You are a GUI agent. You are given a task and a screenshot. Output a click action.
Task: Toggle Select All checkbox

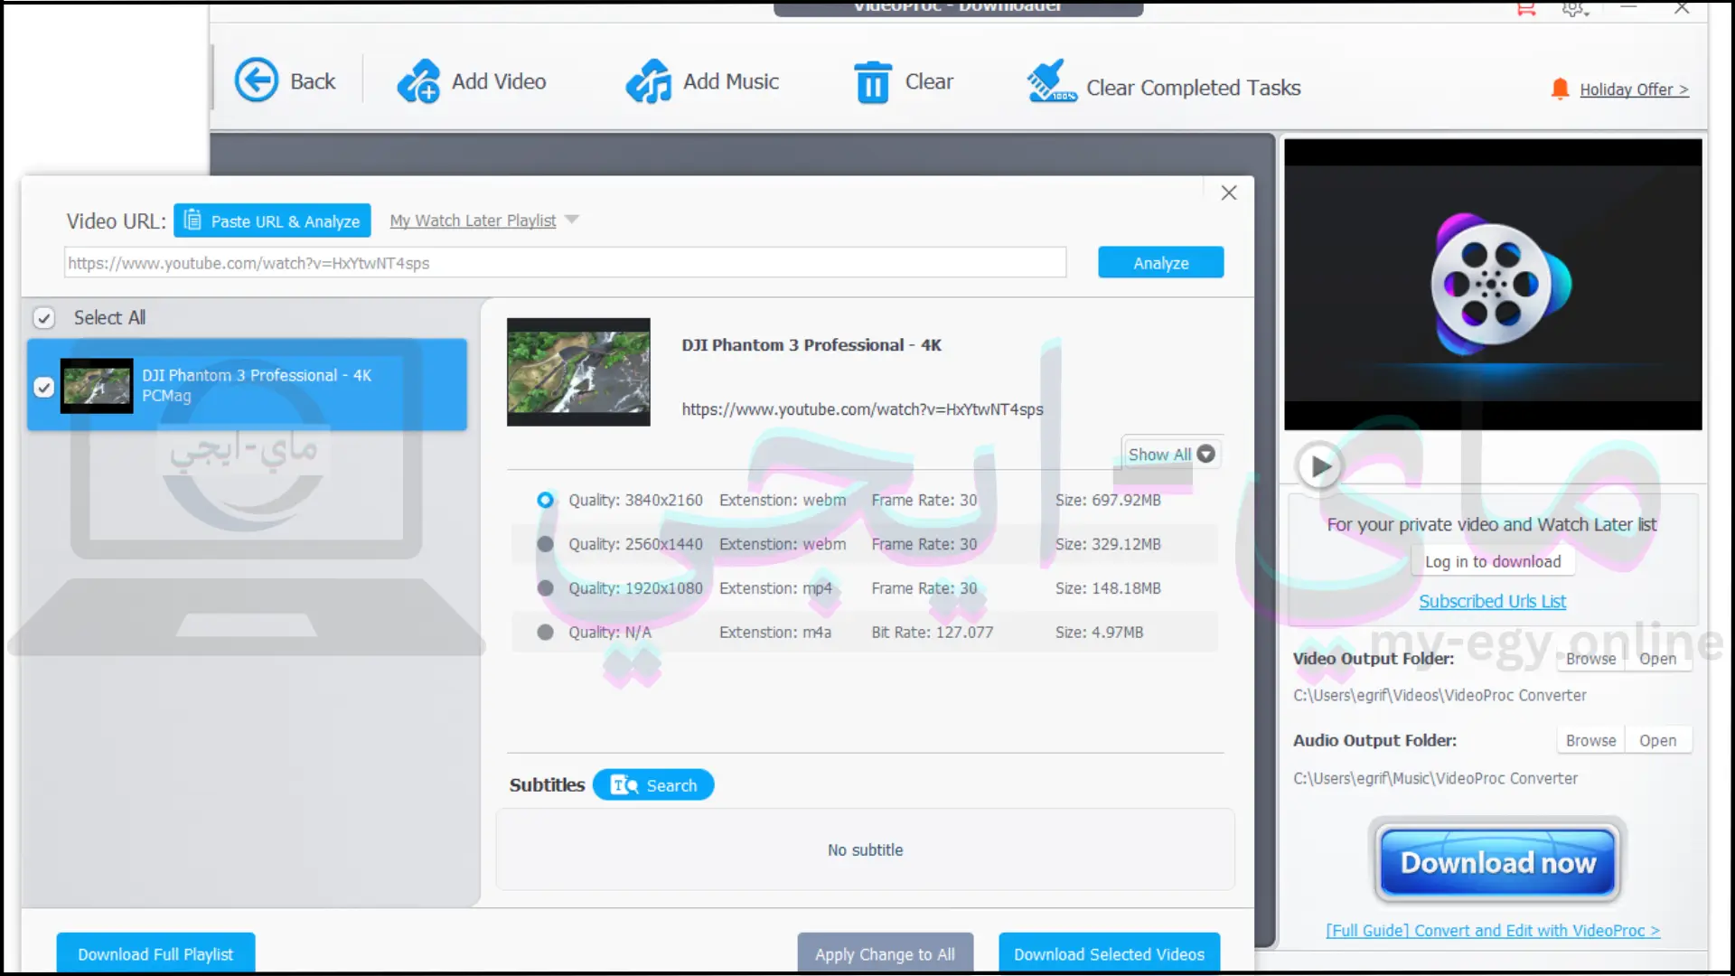point(42,315)
